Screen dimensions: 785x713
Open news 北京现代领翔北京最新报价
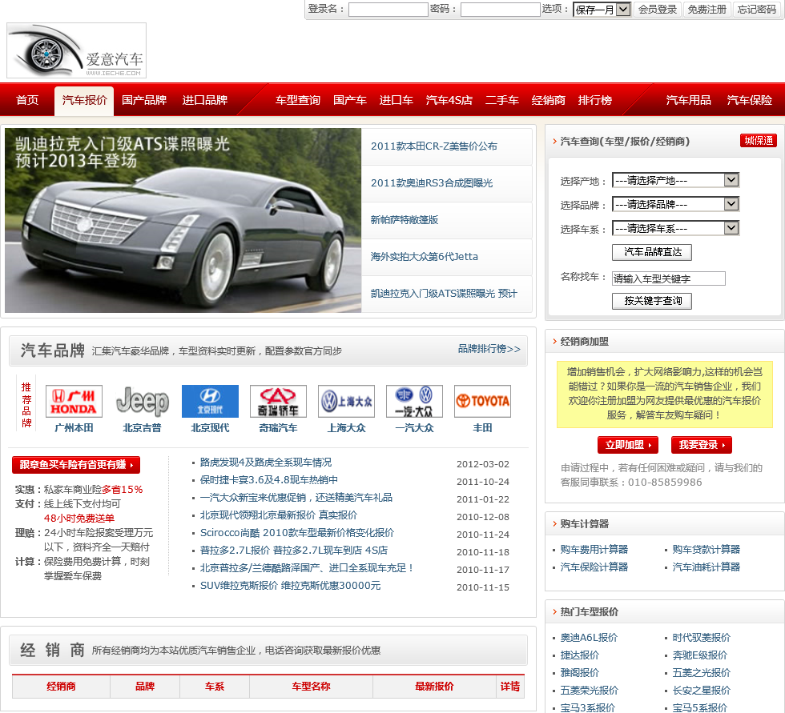[x=279, y=515]
